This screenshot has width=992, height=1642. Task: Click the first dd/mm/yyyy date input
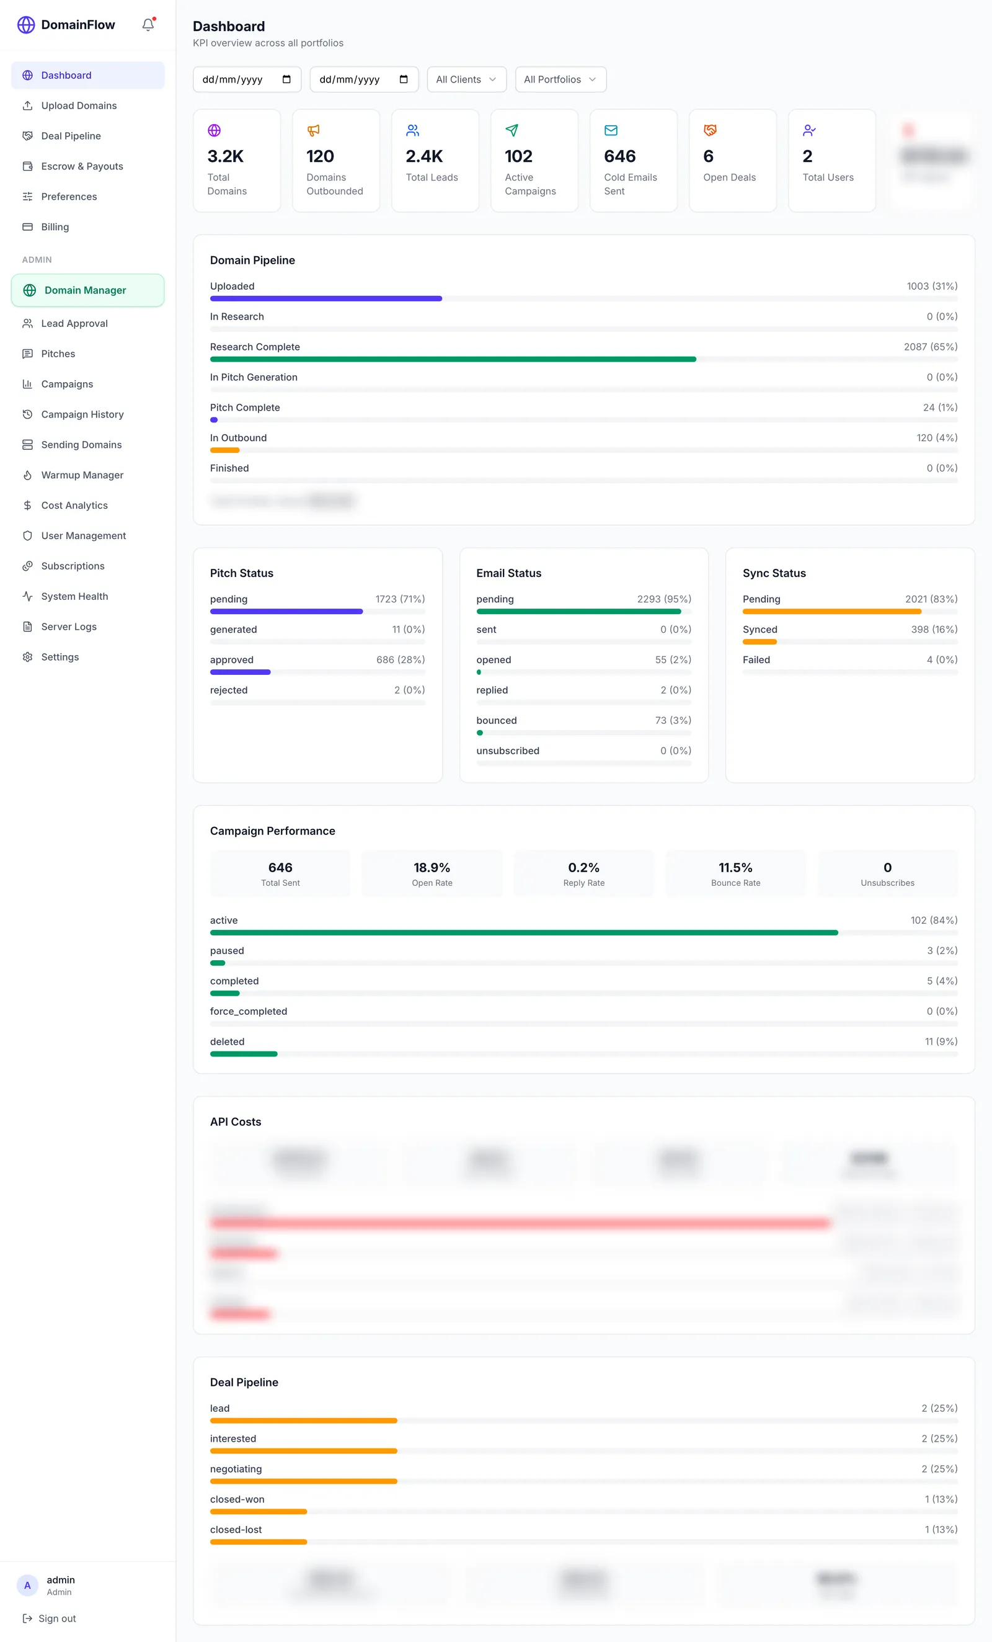click(x=247, y=79)
